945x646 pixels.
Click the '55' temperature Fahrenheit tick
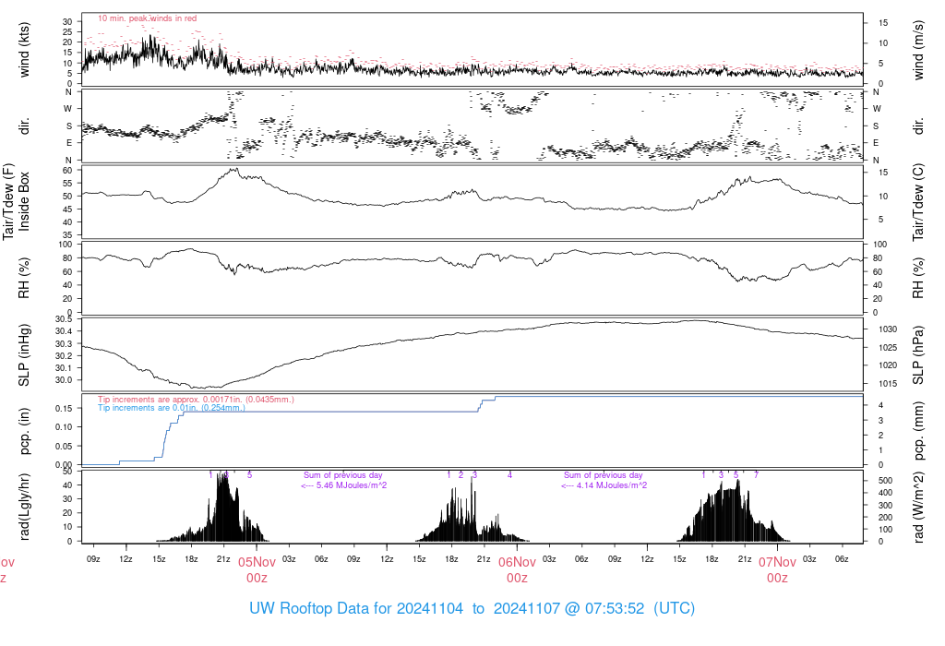(x=67, y=184)
